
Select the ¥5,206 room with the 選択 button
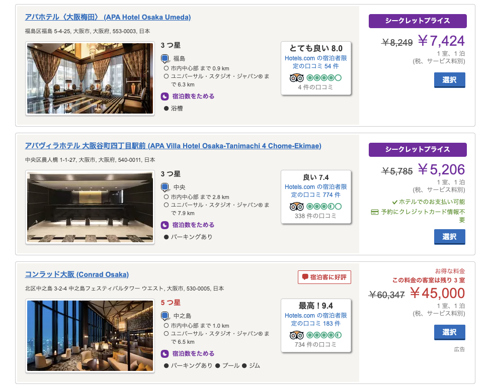pyautogui.click(x=449, y=237)
